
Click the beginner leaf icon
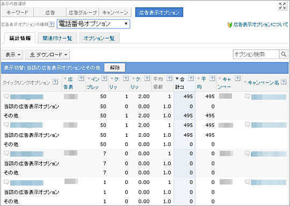[x=230, y=25]
